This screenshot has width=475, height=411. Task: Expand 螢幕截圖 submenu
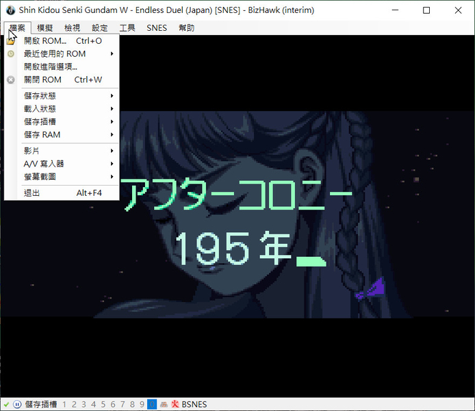point(62,177)
